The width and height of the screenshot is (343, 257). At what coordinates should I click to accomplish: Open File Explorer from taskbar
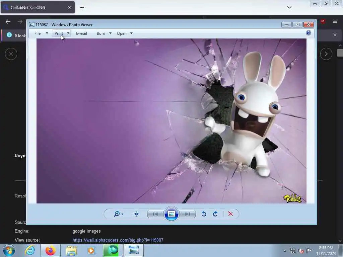71,250
